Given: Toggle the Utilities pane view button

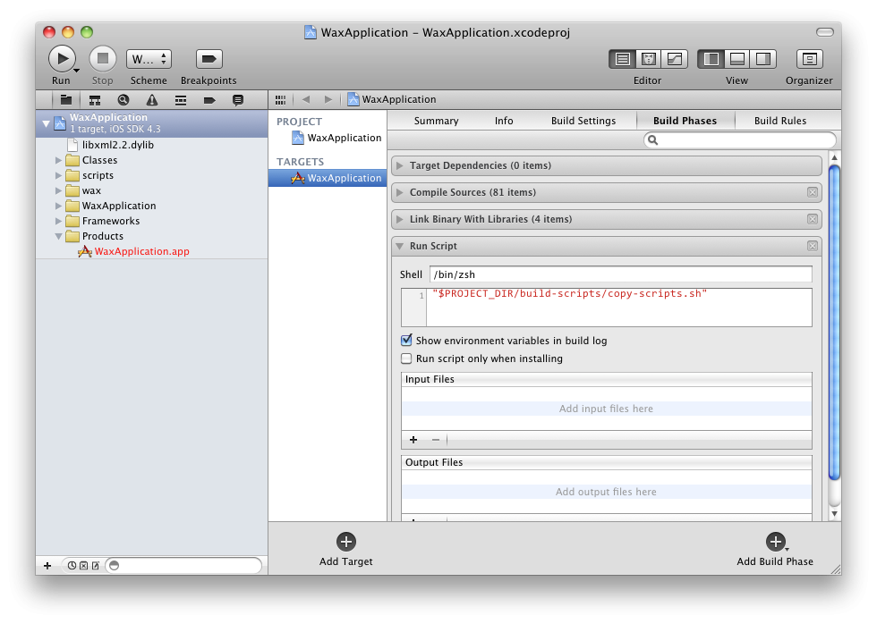Looking at the screenshot, I should (x=762, y=59).
